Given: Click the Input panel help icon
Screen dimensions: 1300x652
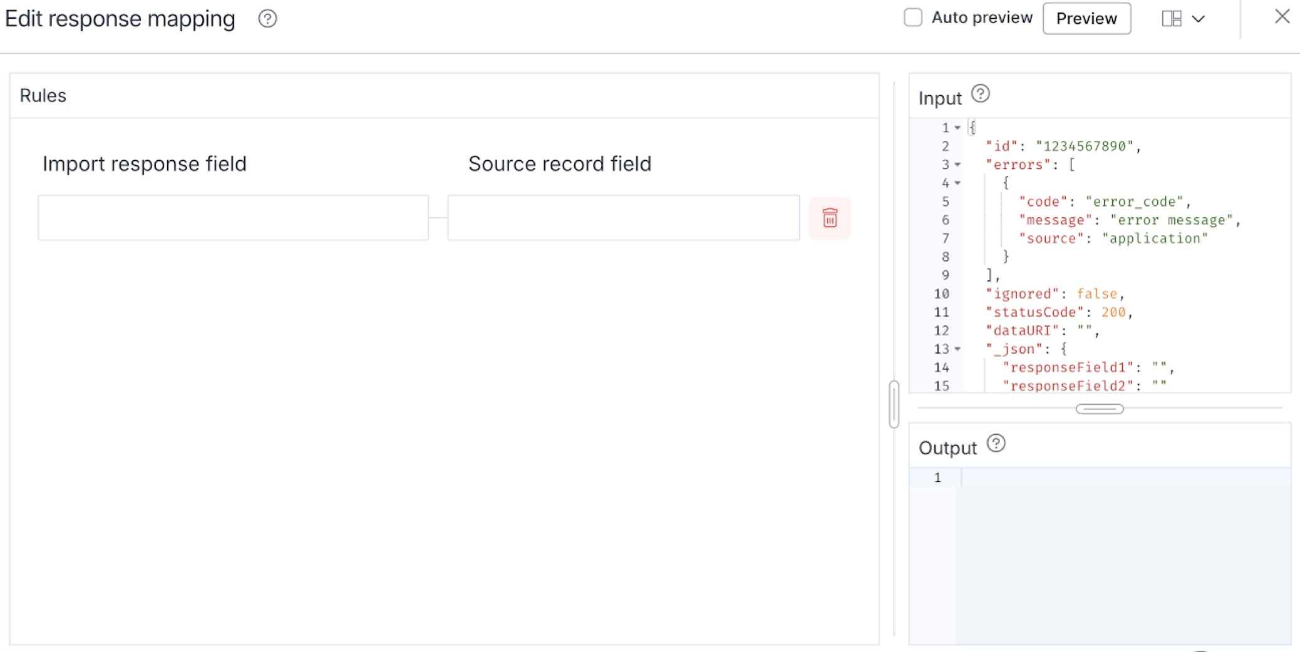Looking at the screenshot, I should [x=981, y=94].
